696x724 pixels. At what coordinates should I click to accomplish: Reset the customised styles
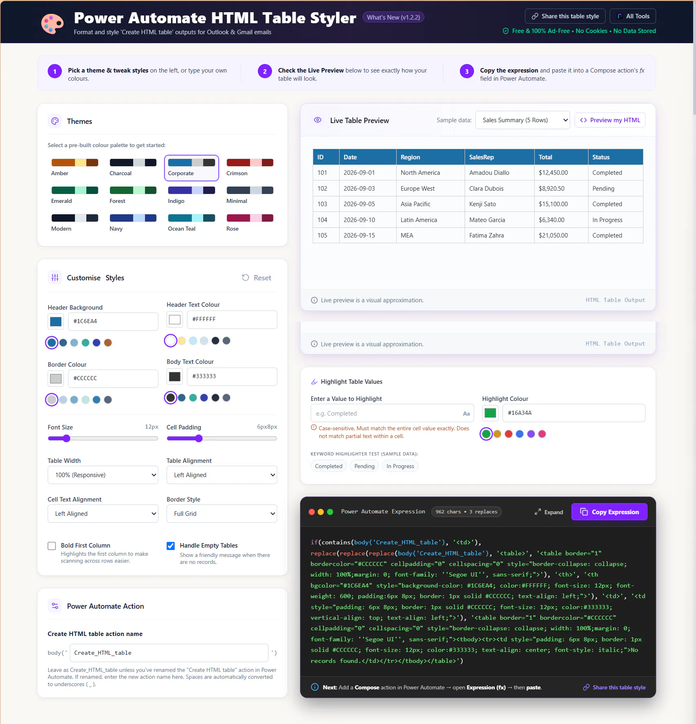point(257,277)
